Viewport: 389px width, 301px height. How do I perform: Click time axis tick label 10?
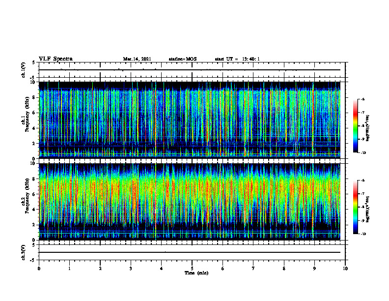[x=345, y=269]
